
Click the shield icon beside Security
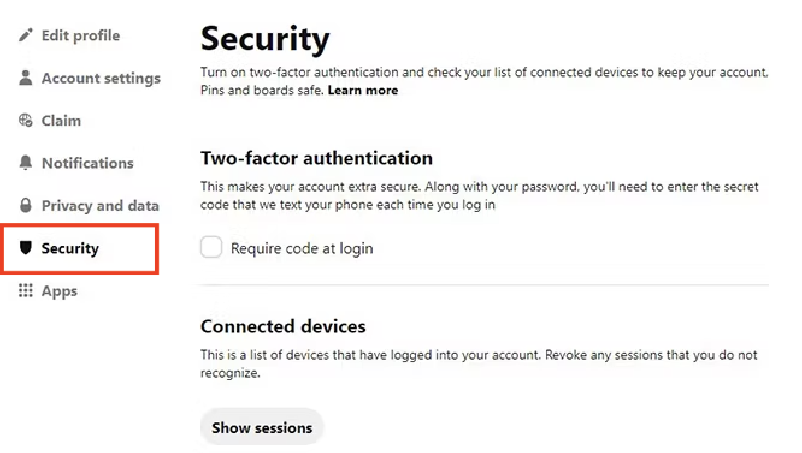25,248
